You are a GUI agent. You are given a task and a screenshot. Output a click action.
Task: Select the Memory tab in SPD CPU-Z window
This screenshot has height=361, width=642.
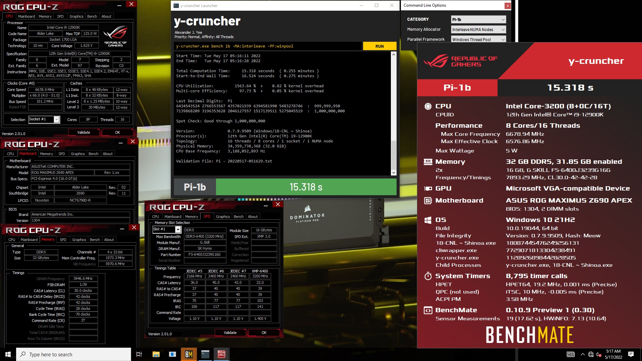pos(192,217)
